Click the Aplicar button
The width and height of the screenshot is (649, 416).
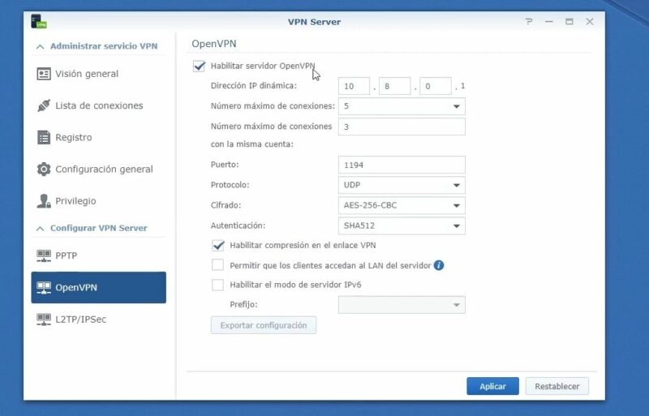[492, 386]
